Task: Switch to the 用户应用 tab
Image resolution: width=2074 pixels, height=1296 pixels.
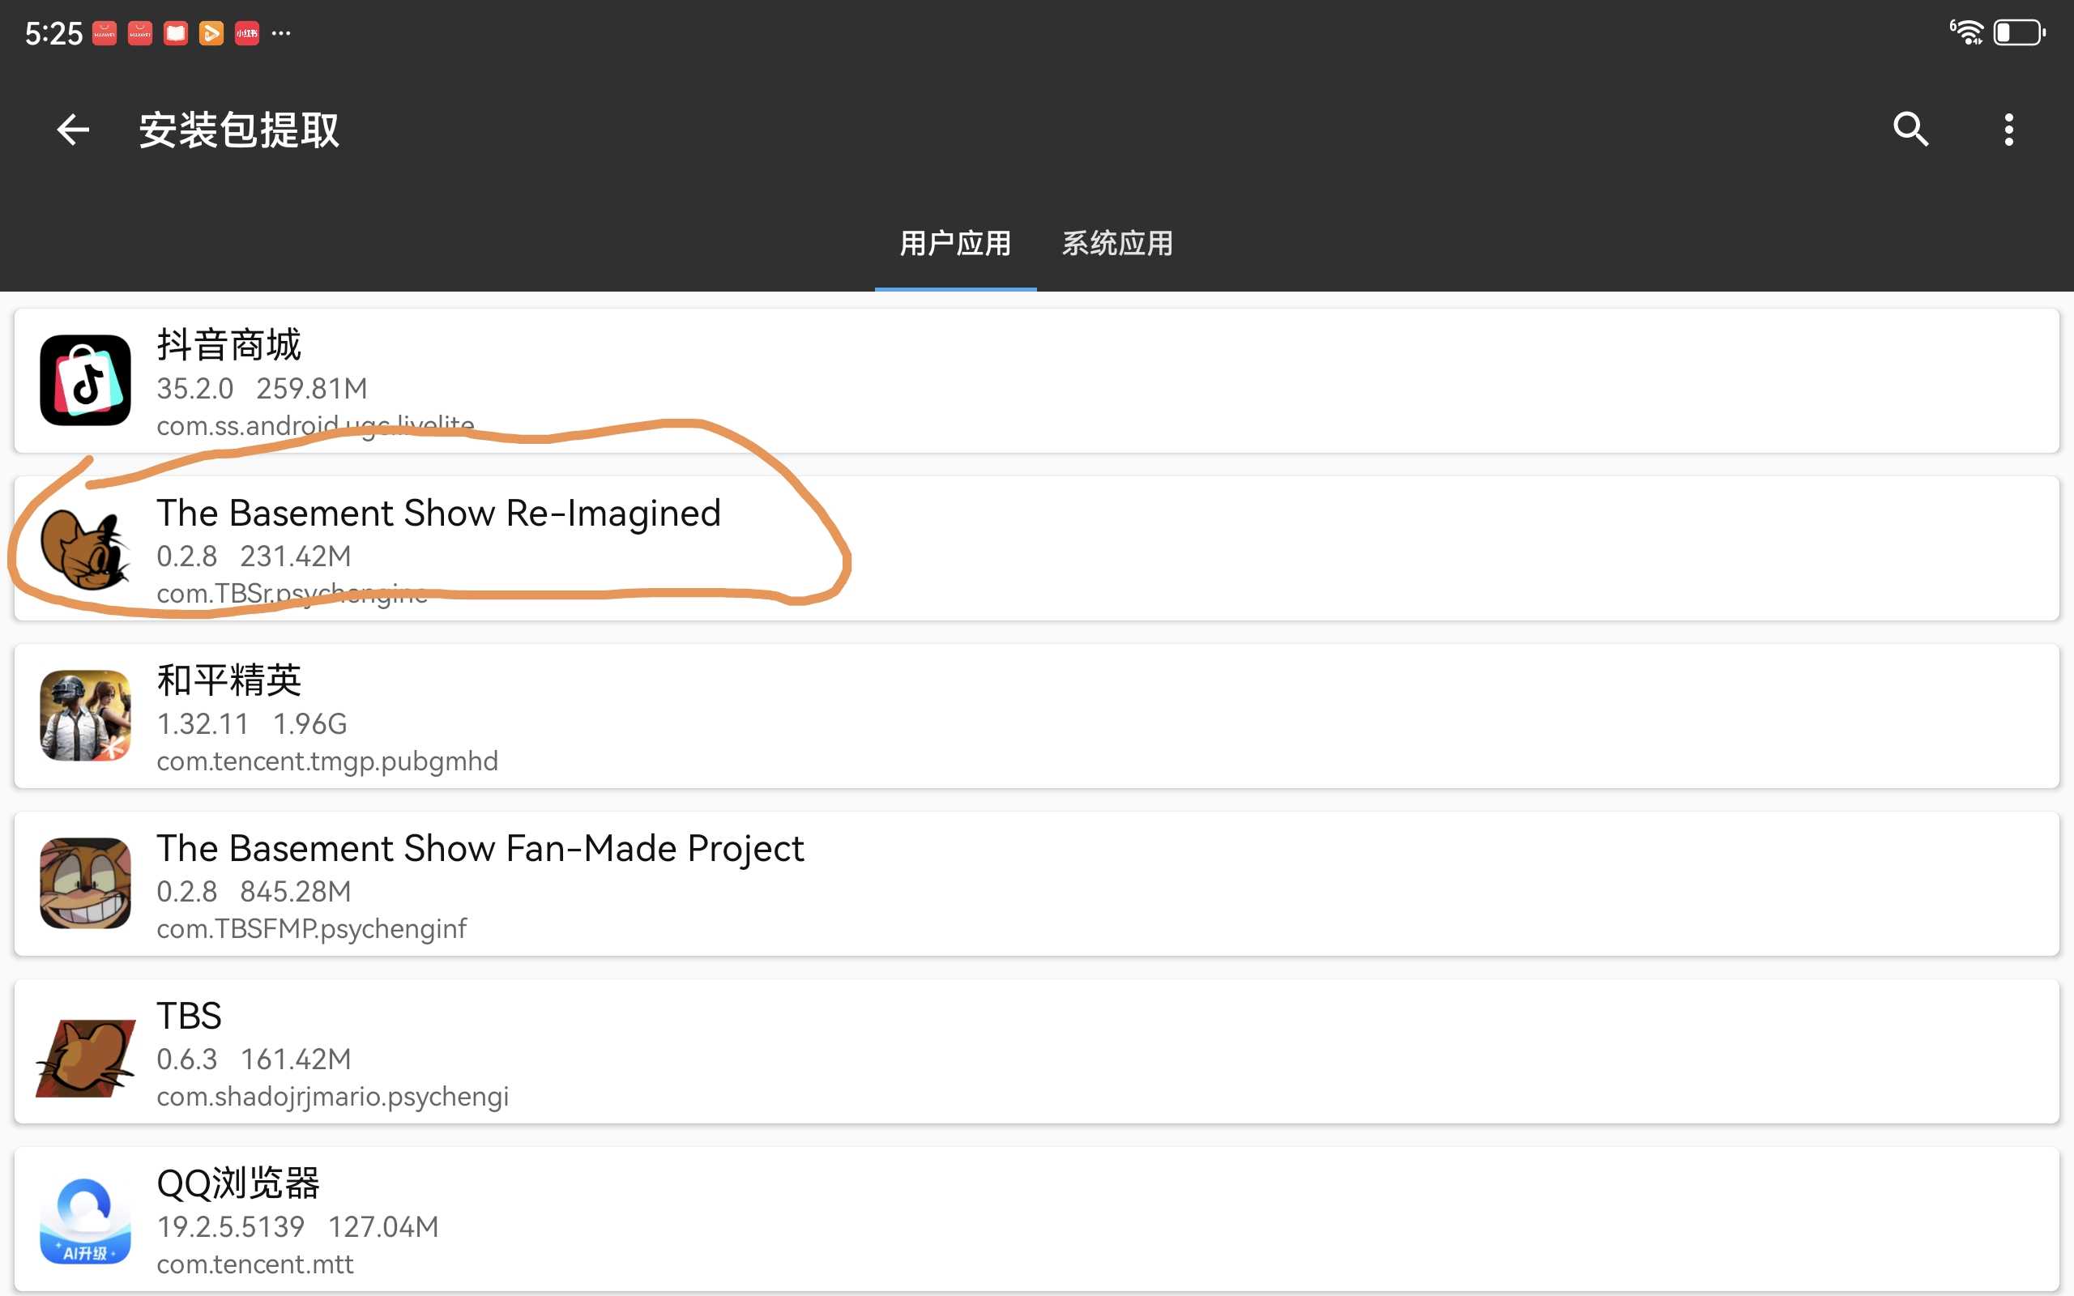Action: coord(954,244)
